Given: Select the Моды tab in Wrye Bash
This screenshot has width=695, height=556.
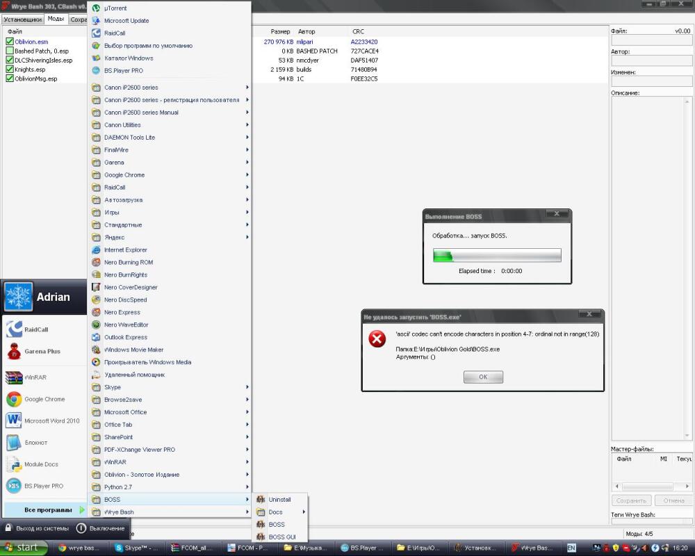Looking at the screenshot, I should click(x=56, y=19).
